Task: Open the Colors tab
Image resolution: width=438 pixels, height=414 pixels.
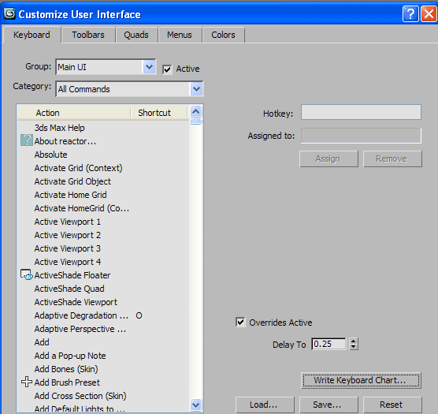Action: [223, 35]
